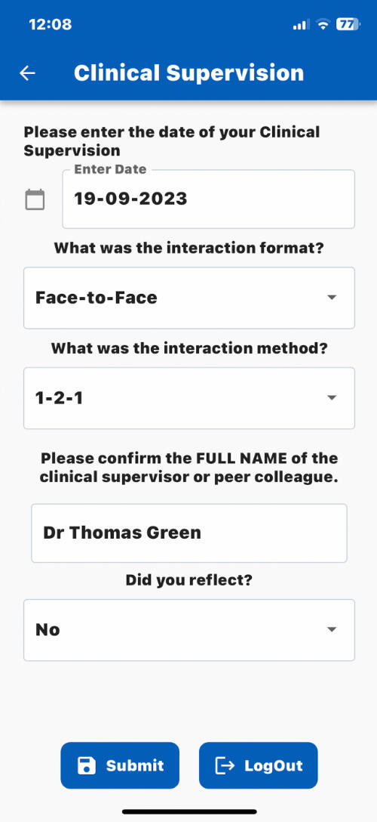
Task: Click the floppy disk save icon
Action: tap(86, 766)
